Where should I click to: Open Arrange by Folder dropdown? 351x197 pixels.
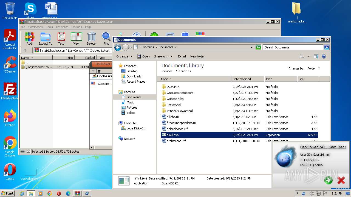(x=313, y=68)
